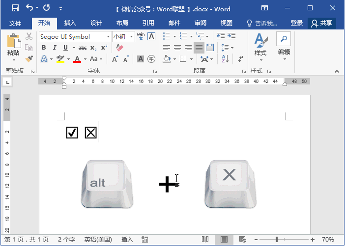
Task: Click the phonetic guide wén icon
Action: [x=141, y=36]
